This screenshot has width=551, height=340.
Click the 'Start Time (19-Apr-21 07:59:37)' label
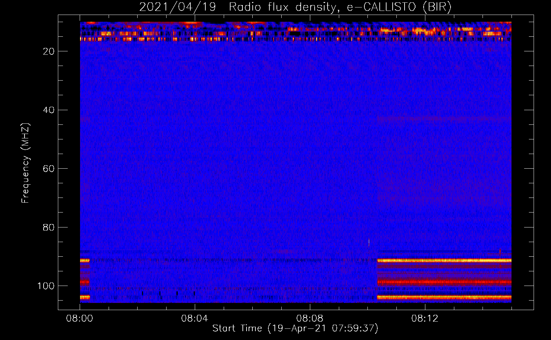(295, 328)
